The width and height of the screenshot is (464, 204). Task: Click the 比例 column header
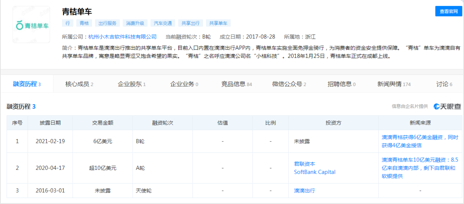coord(271,123)
